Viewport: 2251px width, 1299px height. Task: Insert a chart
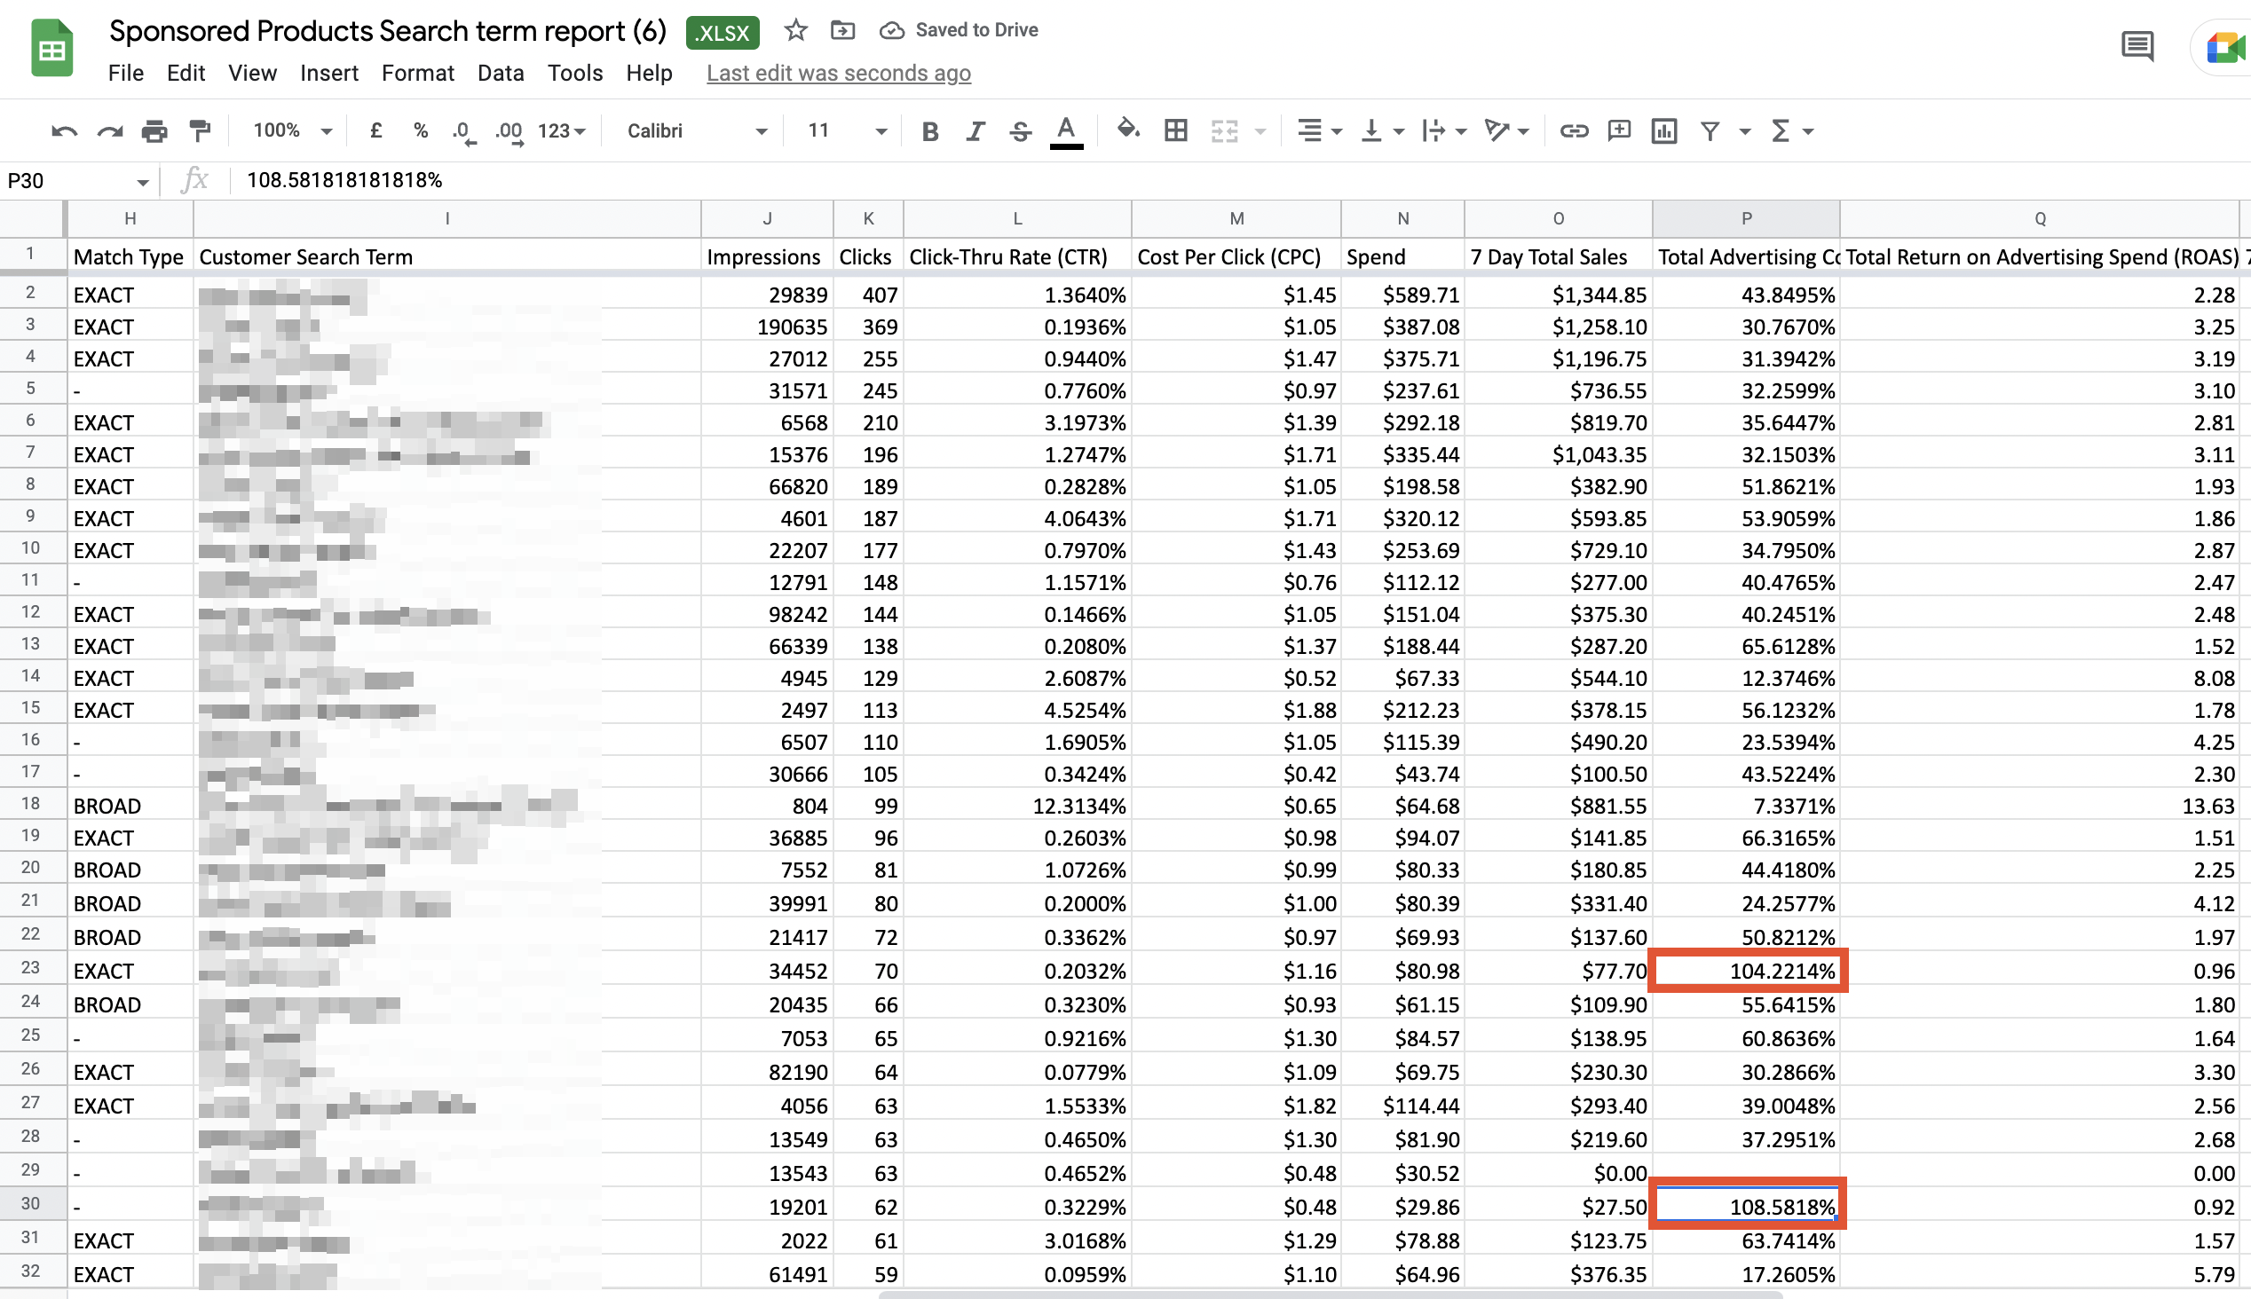pos(1664,130)
